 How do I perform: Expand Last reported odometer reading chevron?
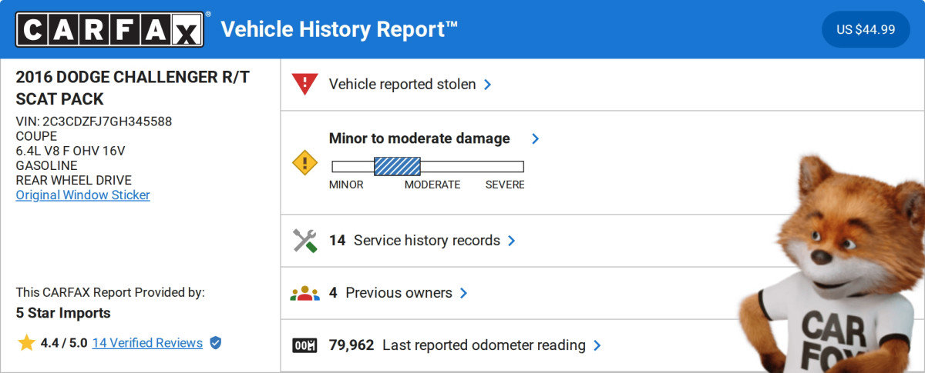click(597, 345)
